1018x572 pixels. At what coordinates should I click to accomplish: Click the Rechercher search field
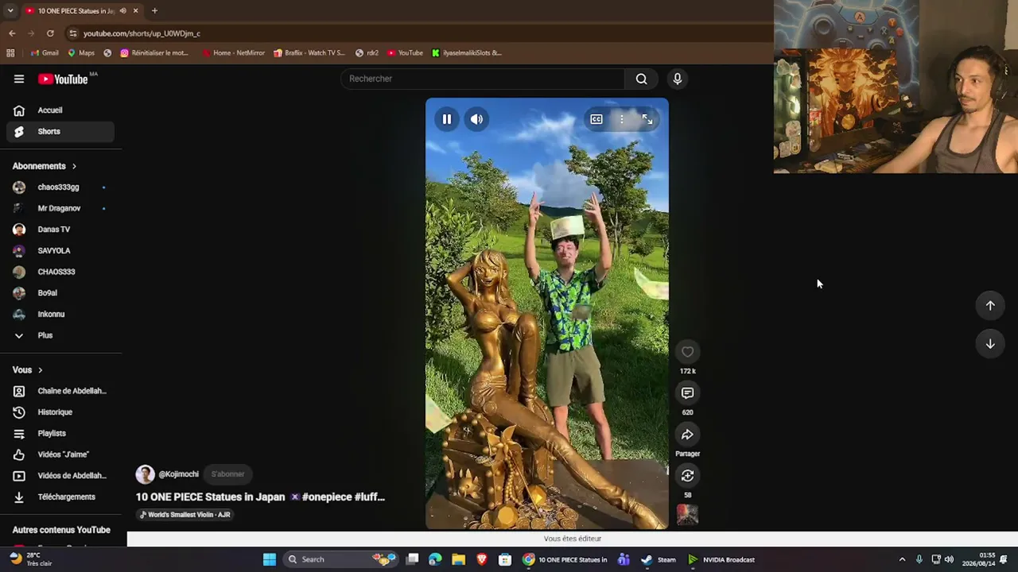click(483, 79)
